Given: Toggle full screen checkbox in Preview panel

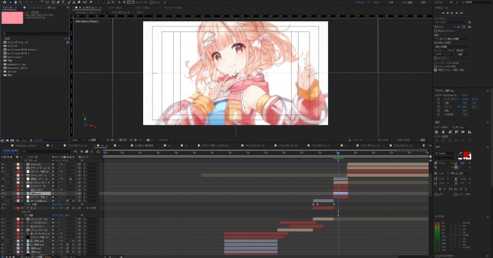Looking at the screenshot, I should pyautogui.click(x=435, y=58).
